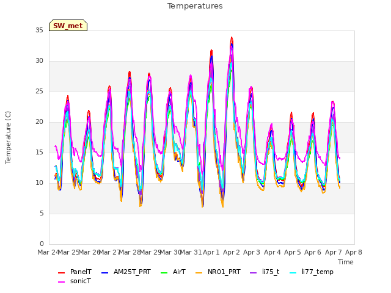Click the blue AM25T_PRT legend swatch
The width and height of the screenshot is (391, 293).
tap(104, 273)
